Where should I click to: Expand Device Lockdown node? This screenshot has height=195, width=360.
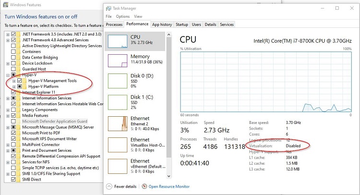pos(8,63)
